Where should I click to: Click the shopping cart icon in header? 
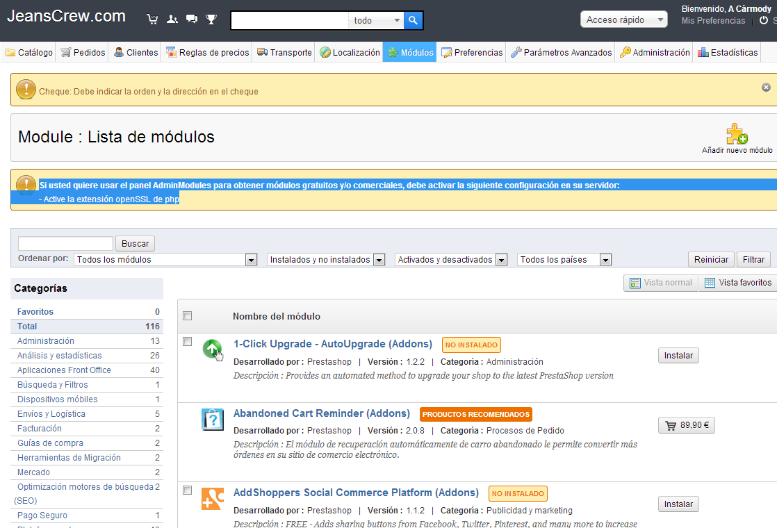[152, 19]
